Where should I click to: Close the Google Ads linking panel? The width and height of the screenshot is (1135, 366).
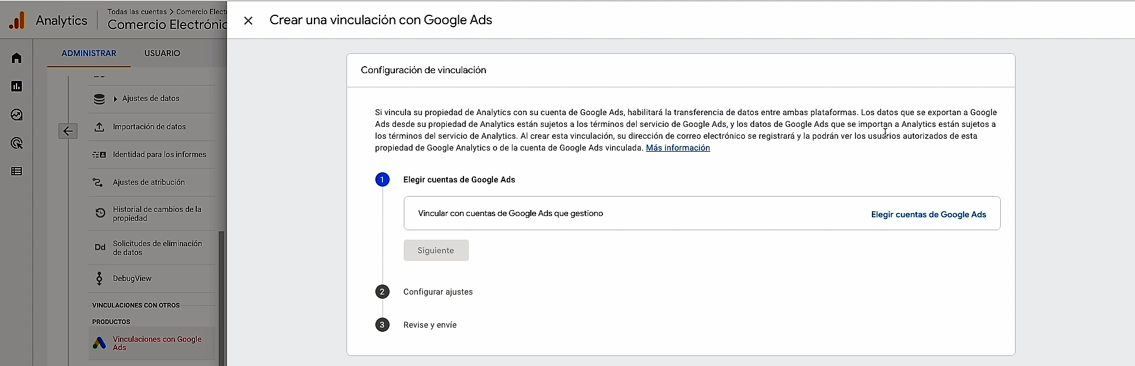[x=248, y=21]
